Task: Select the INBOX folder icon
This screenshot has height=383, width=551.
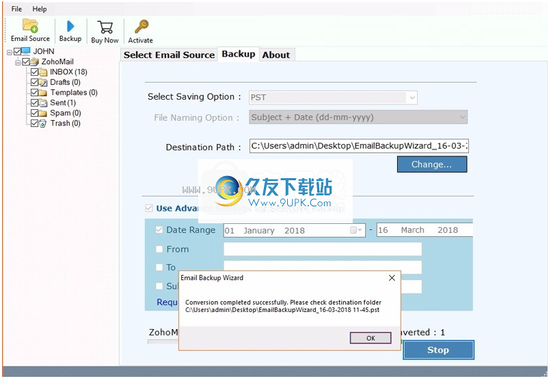Action: pyautogui.click(x=43, y=72)
